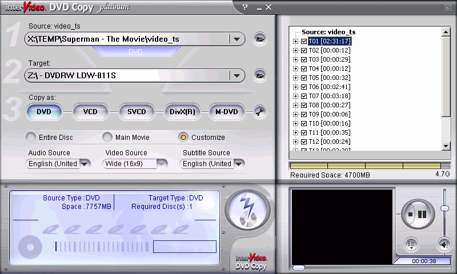
Task: Choose DivX(R) as the copy format
Action: [x=182, y=112]
